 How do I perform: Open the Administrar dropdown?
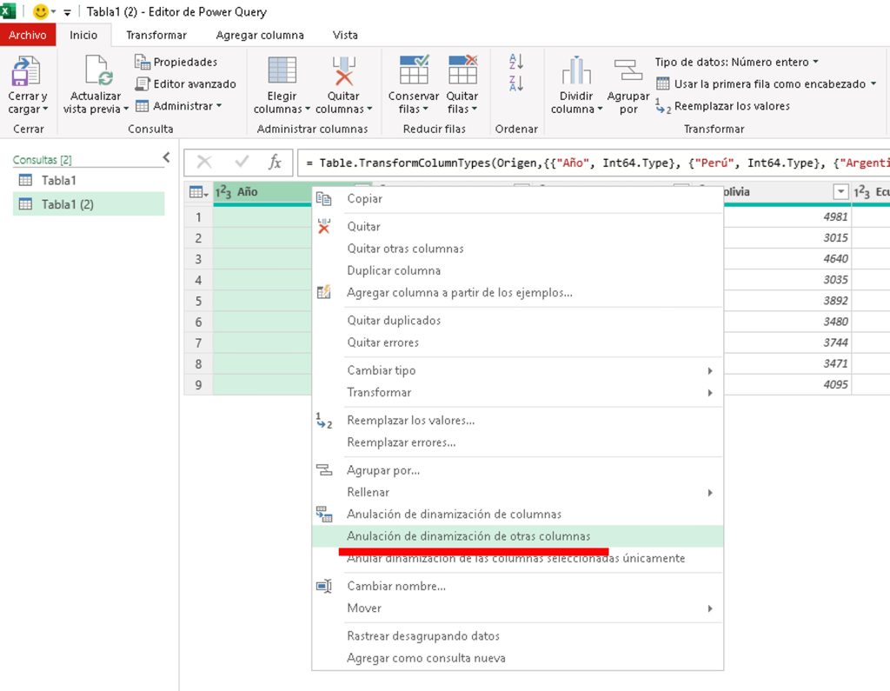[179, 106]
